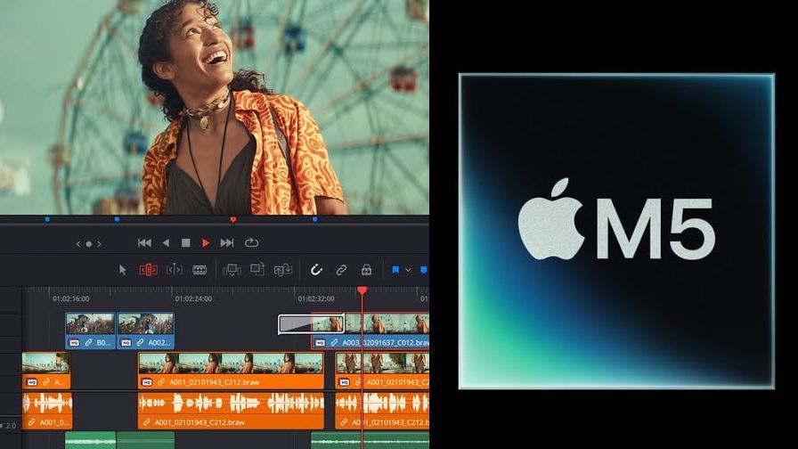Viewport: 798px width, 449px height.
Task: Add a blue flag to the clip
Action: point(395,270)
